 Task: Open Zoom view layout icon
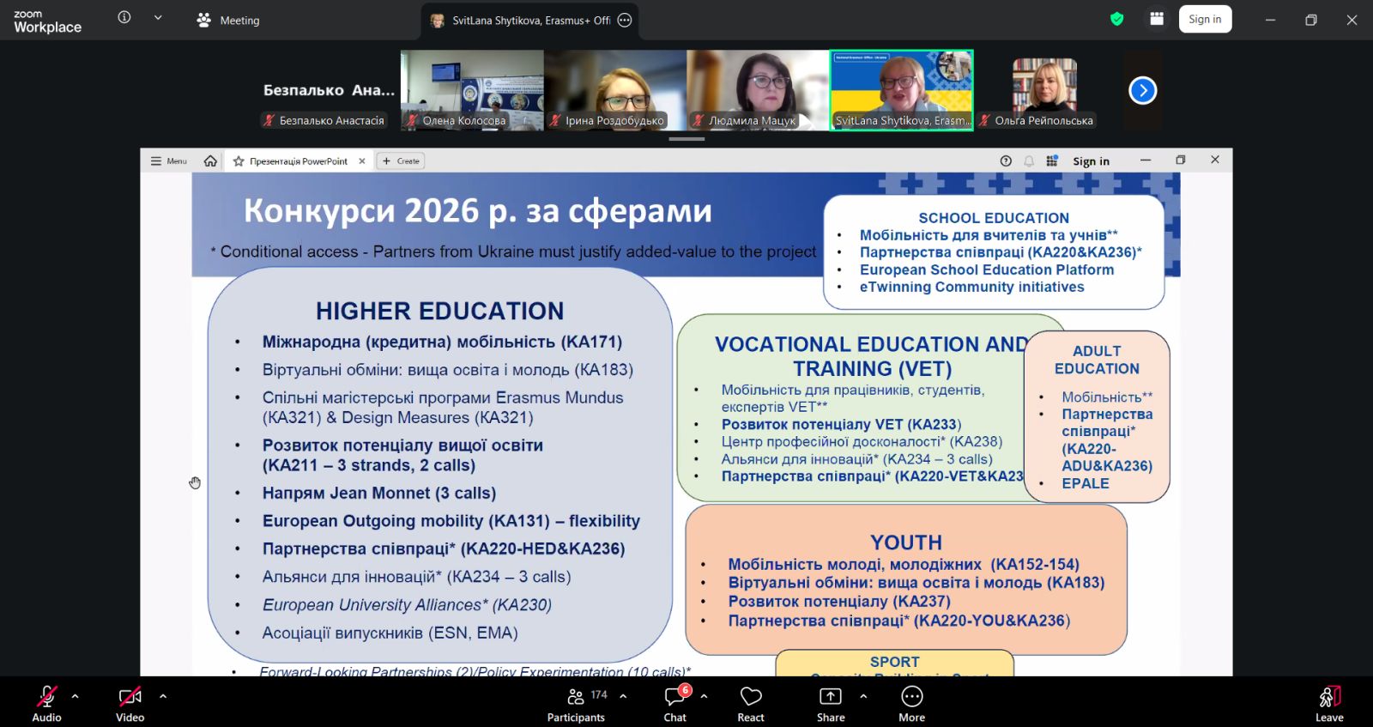[x=1157, y=19]
